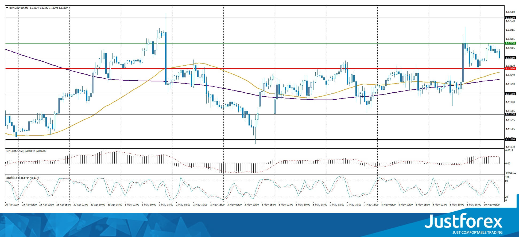Click the Stochastic scale value 80

pyautogui.click(x=506, y=181)
